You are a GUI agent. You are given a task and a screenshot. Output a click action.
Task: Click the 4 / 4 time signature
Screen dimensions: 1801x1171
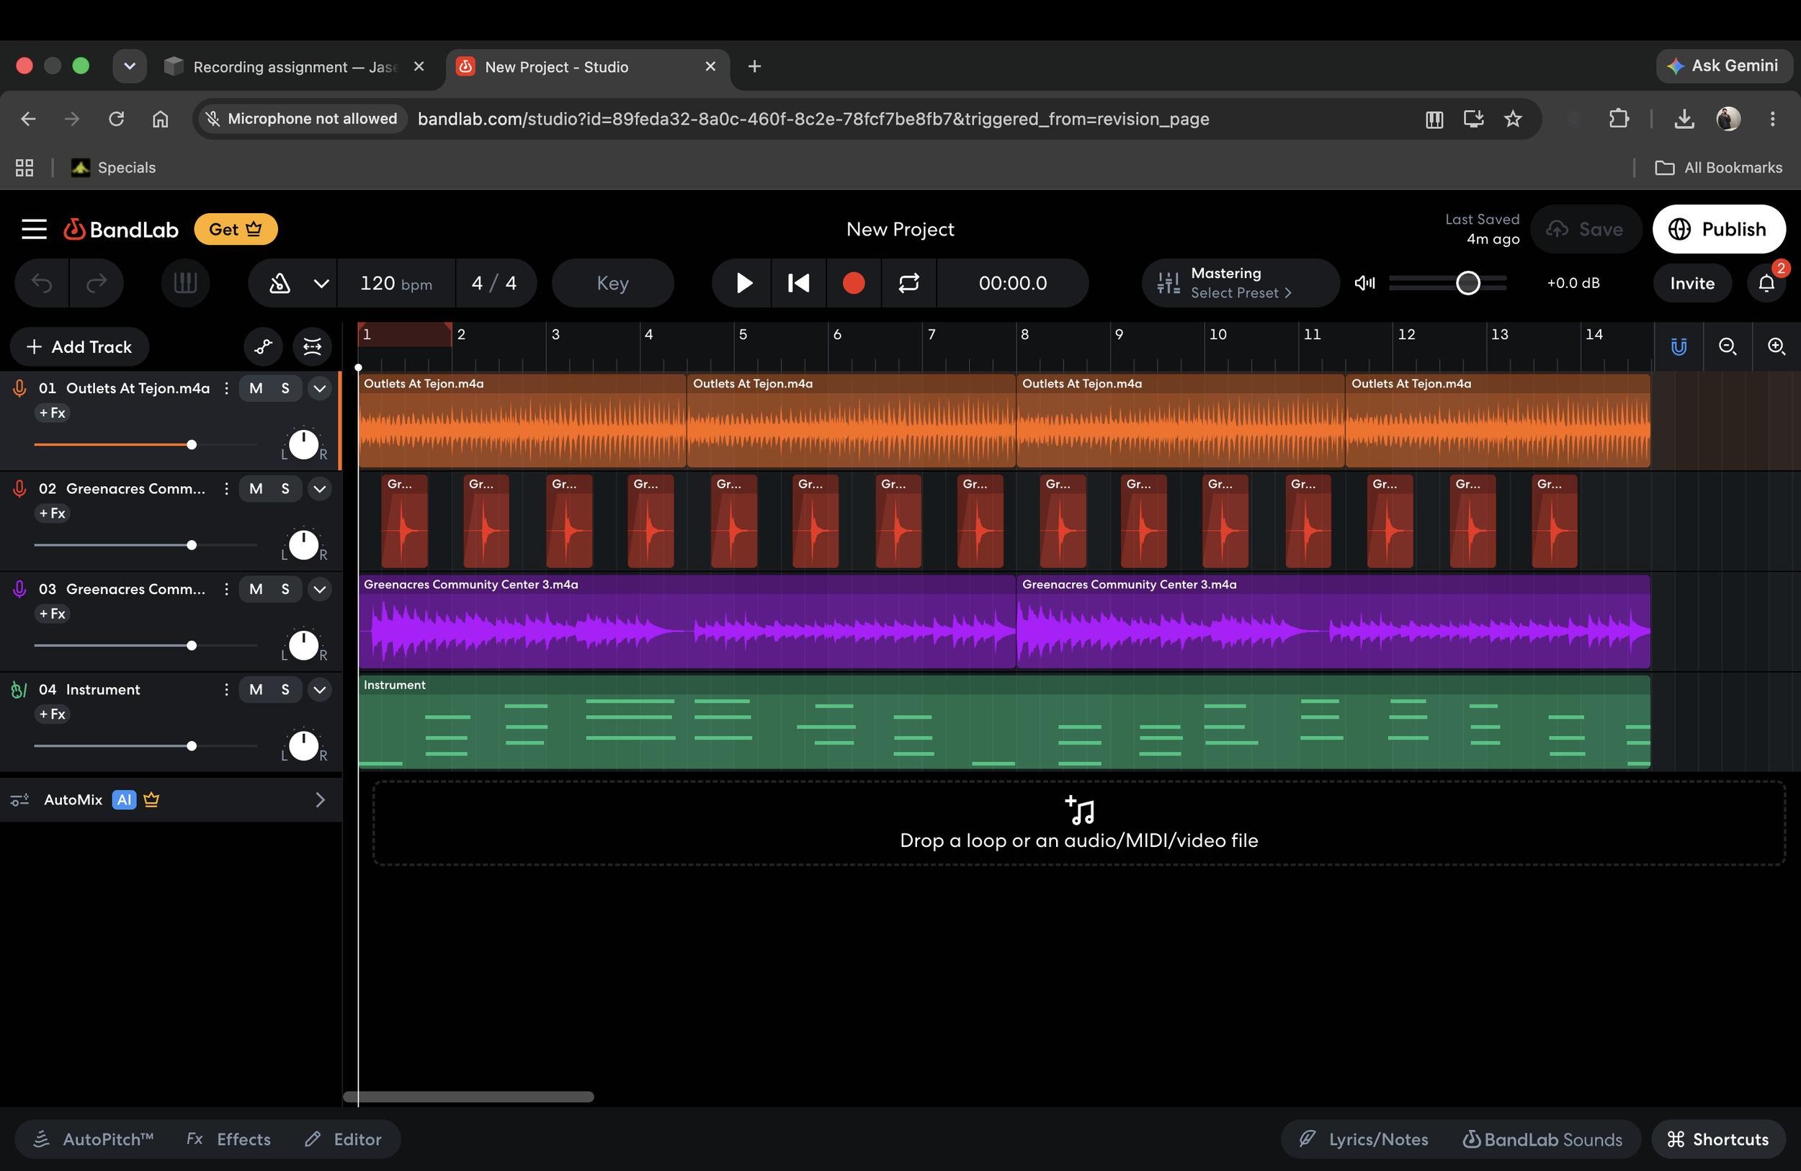pos(493,283)
